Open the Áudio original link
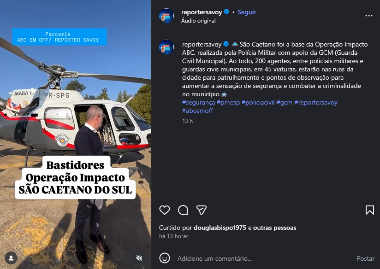The image size is (380, 269). click(x=198, y=21)
